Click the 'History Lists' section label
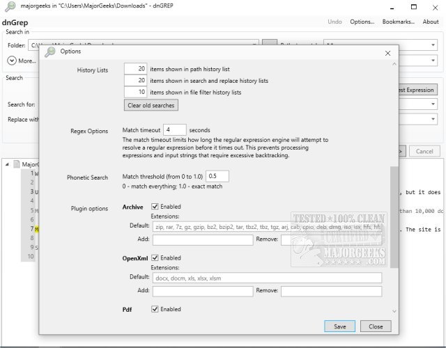 click(93, 70)
